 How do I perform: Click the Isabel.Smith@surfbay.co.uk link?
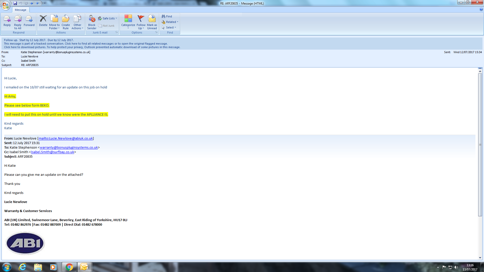tap(52, 152)
